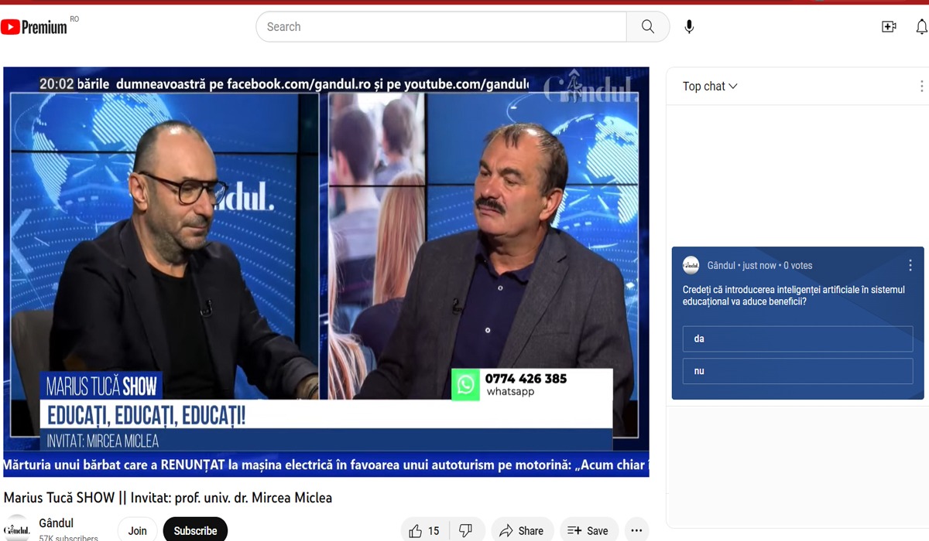The height and width of the screenshot is (541, 929).
Task: Click the Join button
Action: (137, 530)
